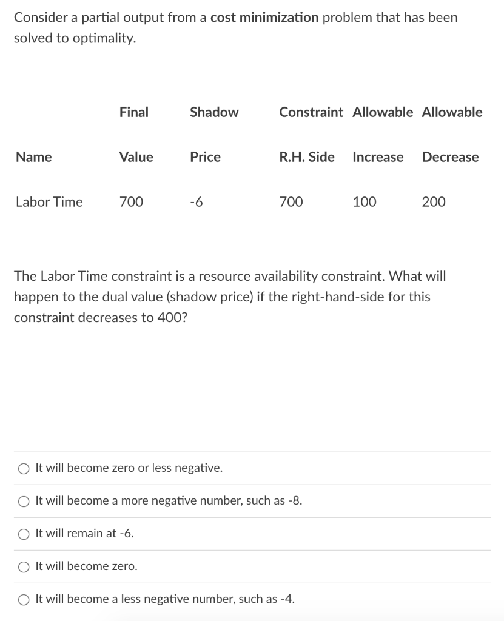Click the Allowable Decrease value 200
This screenshot has height=621, width=504.
pyautogui.click(x=434, y=202)
